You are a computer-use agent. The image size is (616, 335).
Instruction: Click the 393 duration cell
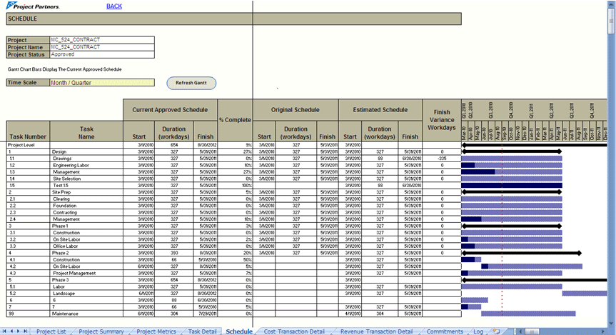(174, 253)
